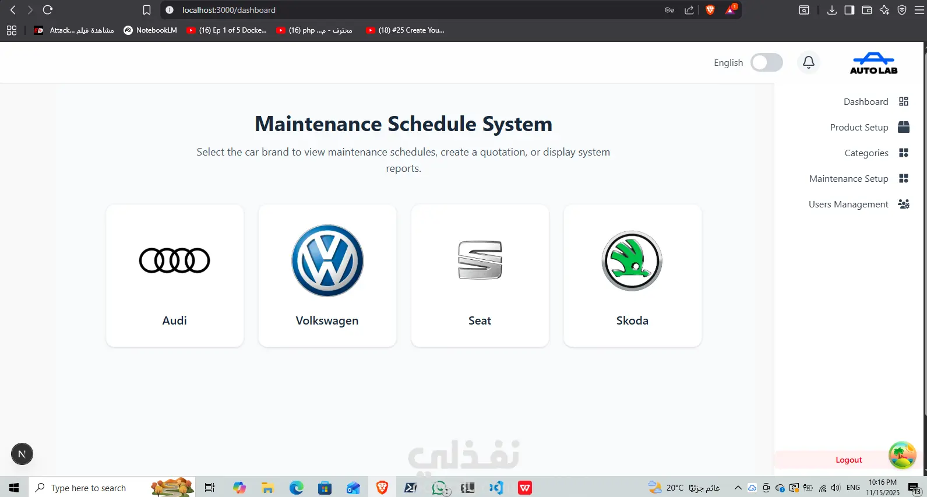Screen dimensions: 927x497
Task: Click the Windows taskbar search box
Action: coord(112,488)
